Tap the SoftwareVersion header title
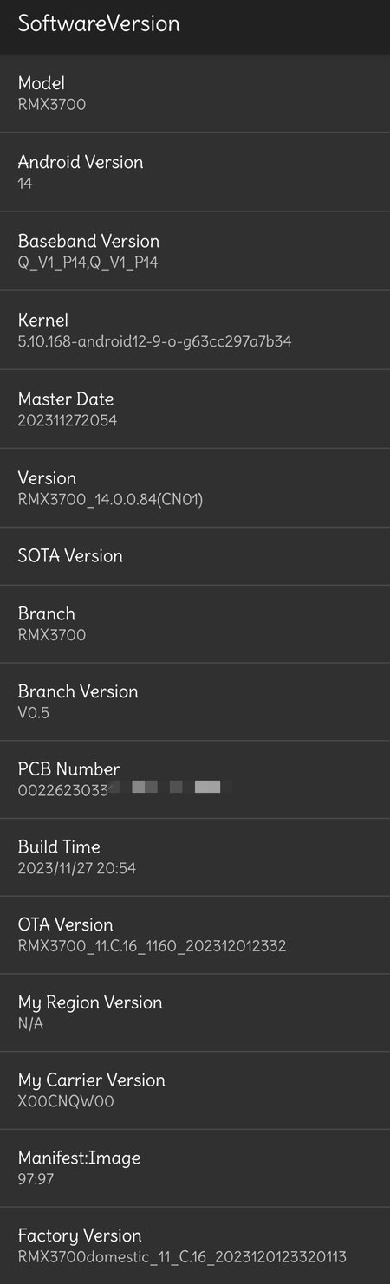This screenshot has width=390, height=1284. coord(99,24)
